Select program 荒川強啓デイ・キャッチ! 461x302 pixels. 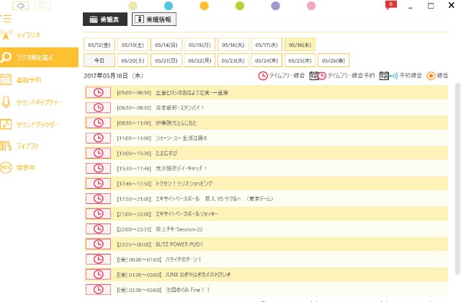(182, 168)
